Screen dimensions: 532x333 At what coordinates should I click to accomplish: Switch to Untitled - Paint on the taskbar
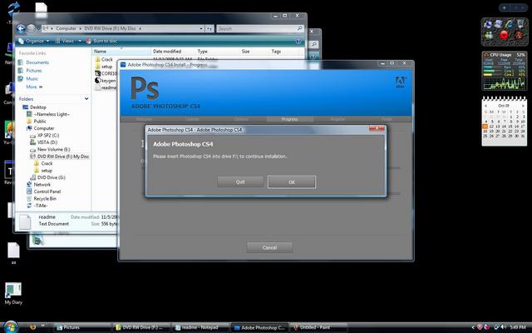click(x=318, y=327)
